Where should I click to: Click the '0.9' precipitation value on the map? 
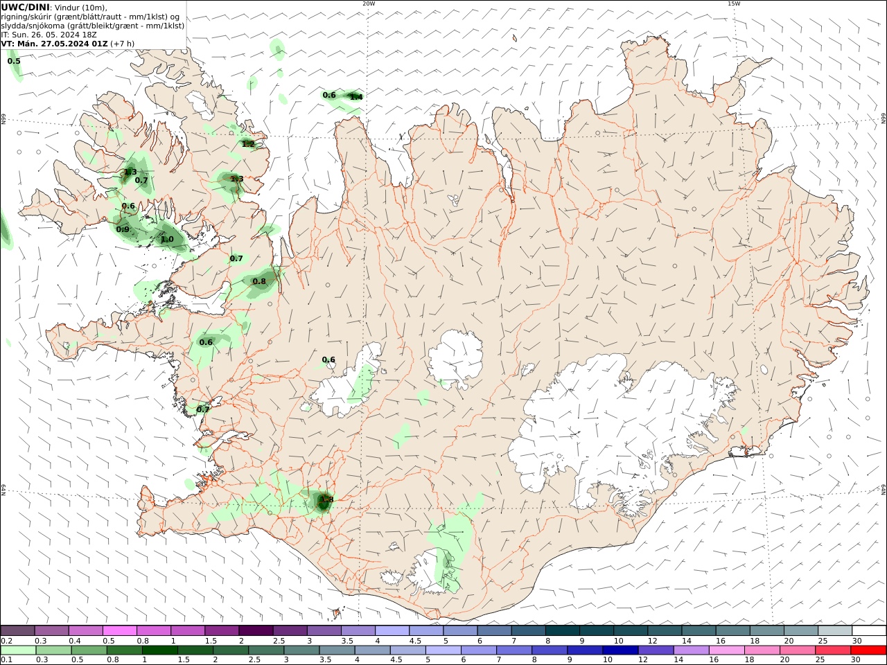123,229
